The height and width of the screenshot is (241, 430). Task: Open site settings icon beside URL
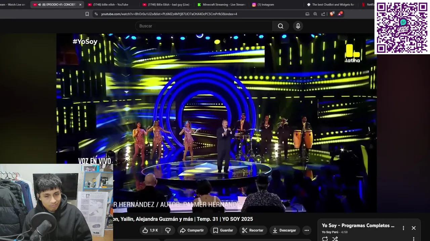click(x=96, y=14)
